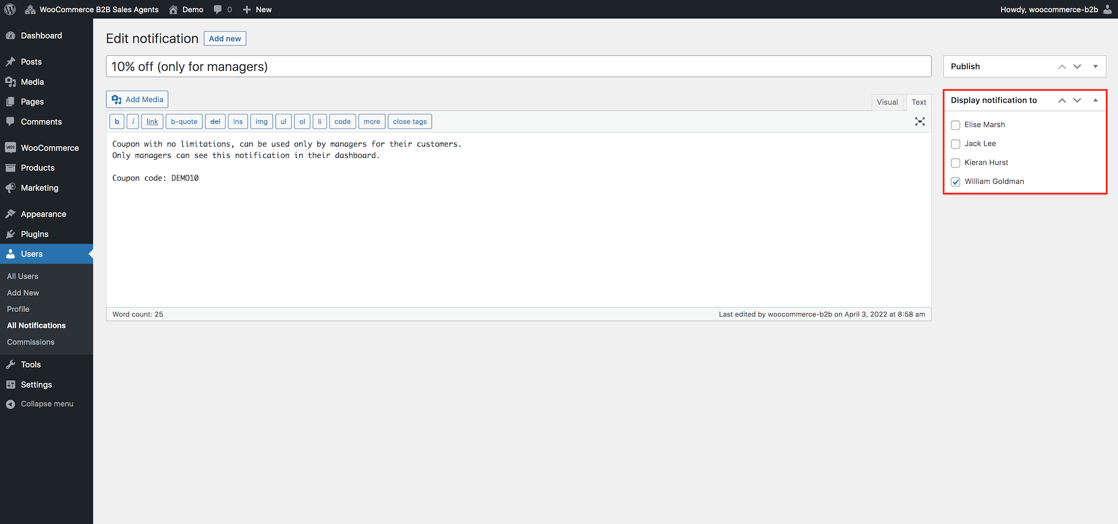Move Display notification to panel down

coord(1077,100)
